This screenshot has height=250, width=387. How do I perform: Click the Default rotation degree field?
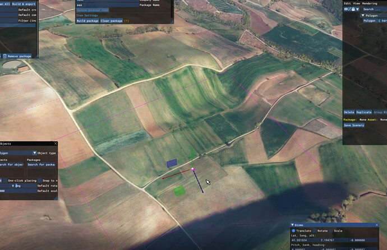click(x=18, y=186)
